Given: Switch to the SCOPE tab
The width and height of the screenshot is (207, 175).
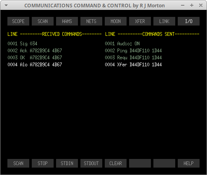Looking at the screenshot, I should point(18,21).
